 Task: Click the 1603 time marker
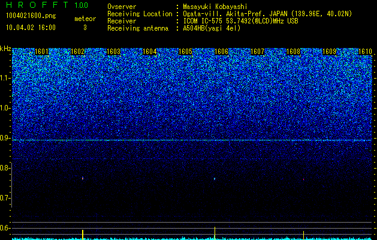[113, 52]
